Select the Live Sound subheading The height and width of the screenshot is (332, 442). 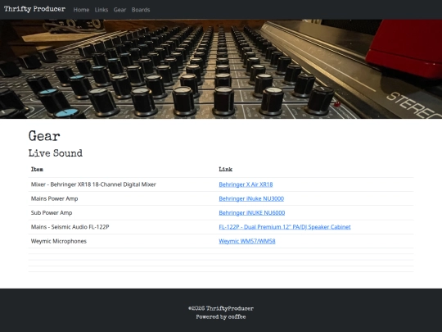point(56,153)
